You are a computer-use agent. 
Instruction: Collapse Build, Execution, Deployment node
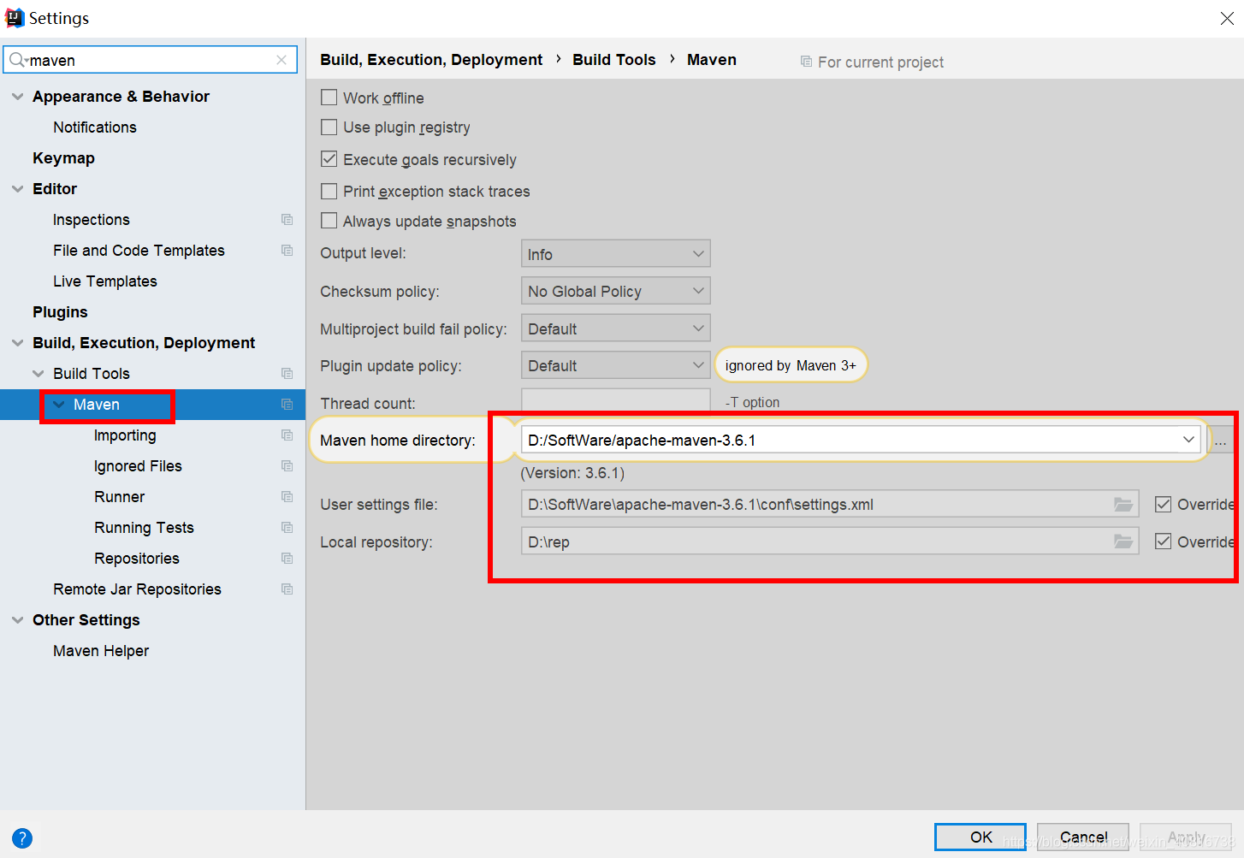(x=17, y=343)
